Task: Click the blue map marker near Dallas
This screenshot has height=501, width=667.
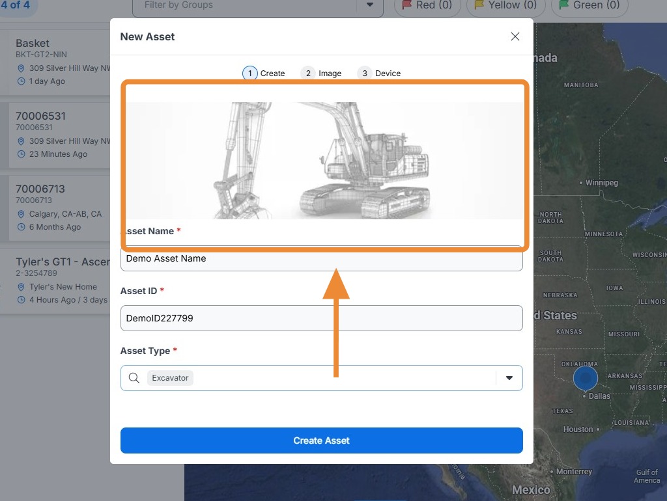Action: coord(586,378)
